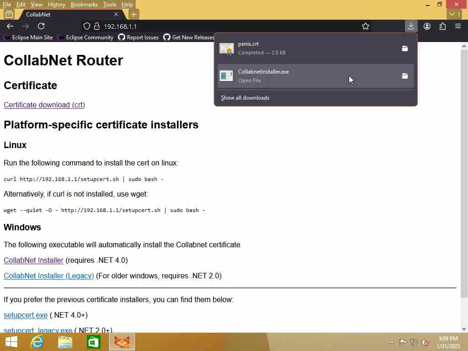This screenshot has height=351, width=468.
Task: Open Eclipse Community bookmark
Action: point(86,37)
